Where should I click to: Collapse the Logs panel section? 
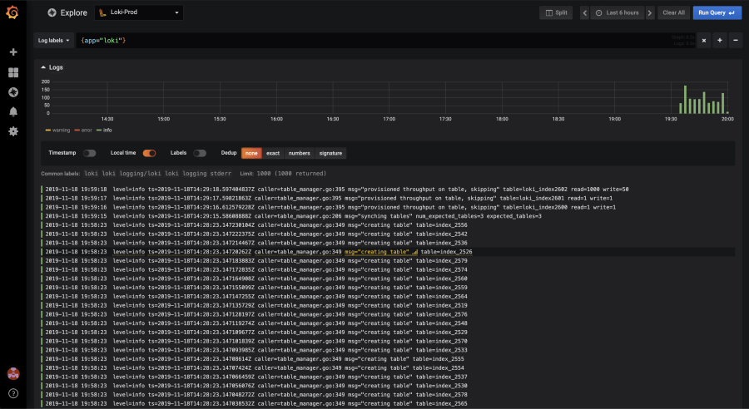click(52, 67)
